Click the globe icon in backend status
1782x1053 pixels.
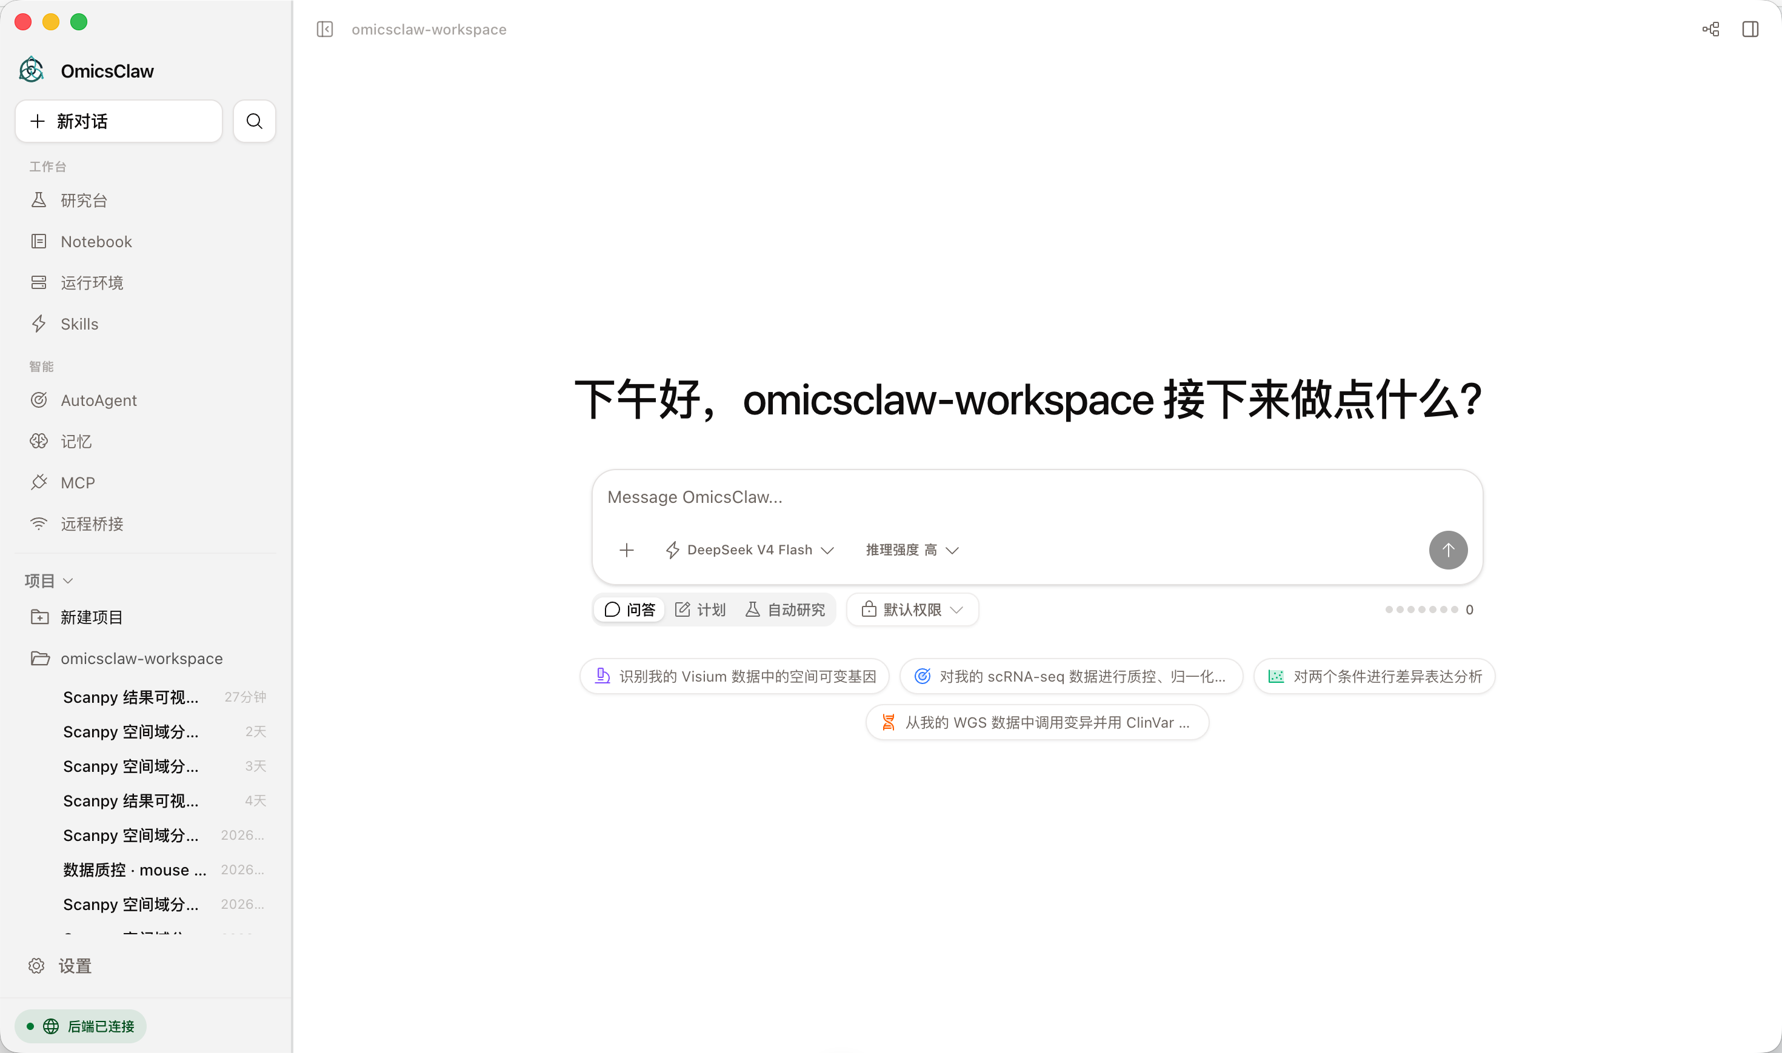pyautogui.click(x=51, y=1027)
